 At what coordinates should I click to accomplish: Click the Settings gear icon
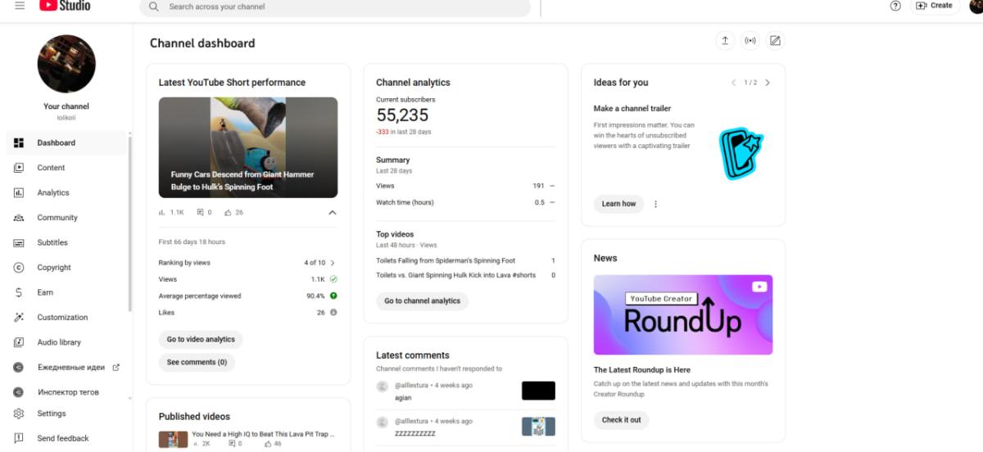(x=19, y=414)
